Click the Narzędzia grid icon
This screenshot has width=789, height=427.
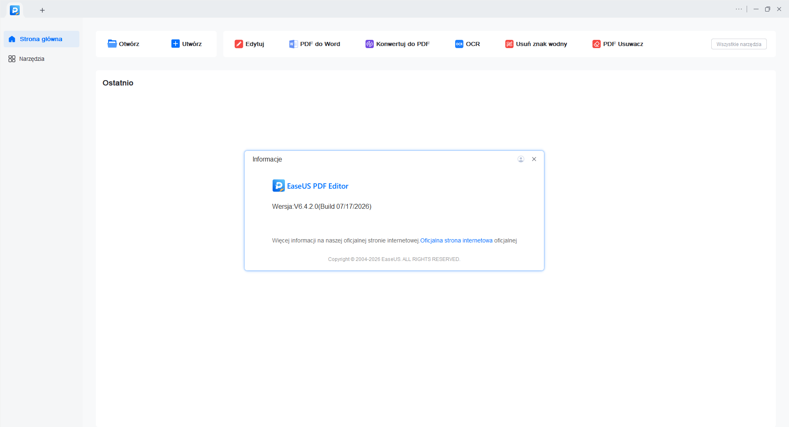pyautogui.click(x=12, y=59)
